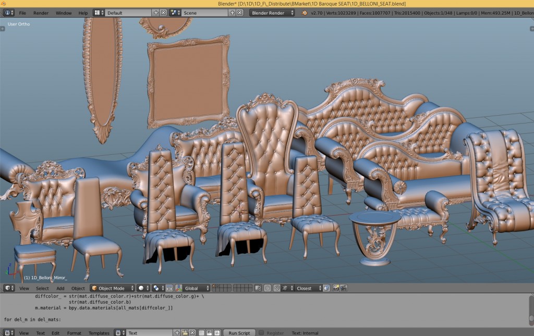The height and width of the screenshot is (336, 534).
Task: Open a script file with the folder icon
Action: [185, 332]
